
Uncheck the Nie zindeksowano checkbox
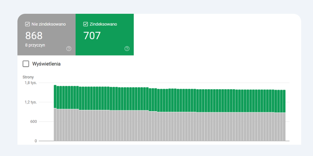[x=27, y=24]
